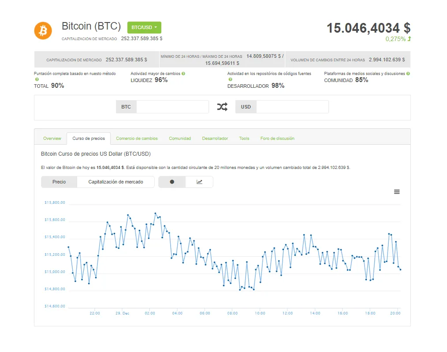Click into the USD amount field
Image resolution: width=447 pixels, height=352 pixels.
pos(292,107)
